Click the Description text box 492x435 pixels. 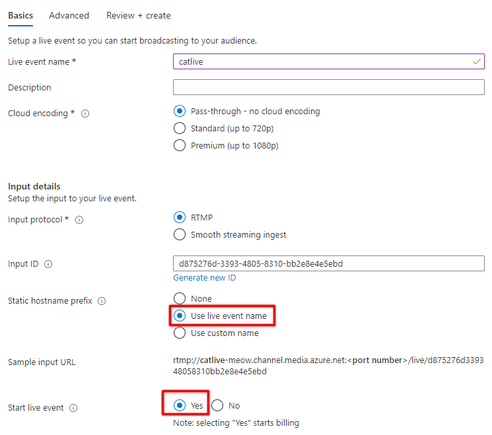pyautogui.click(x=328, y=87)
